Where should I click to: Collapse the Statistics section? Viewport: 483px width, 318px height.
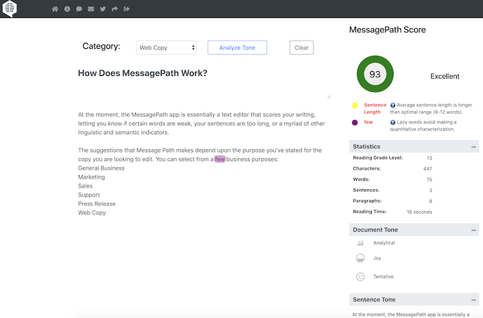[473, 147]
